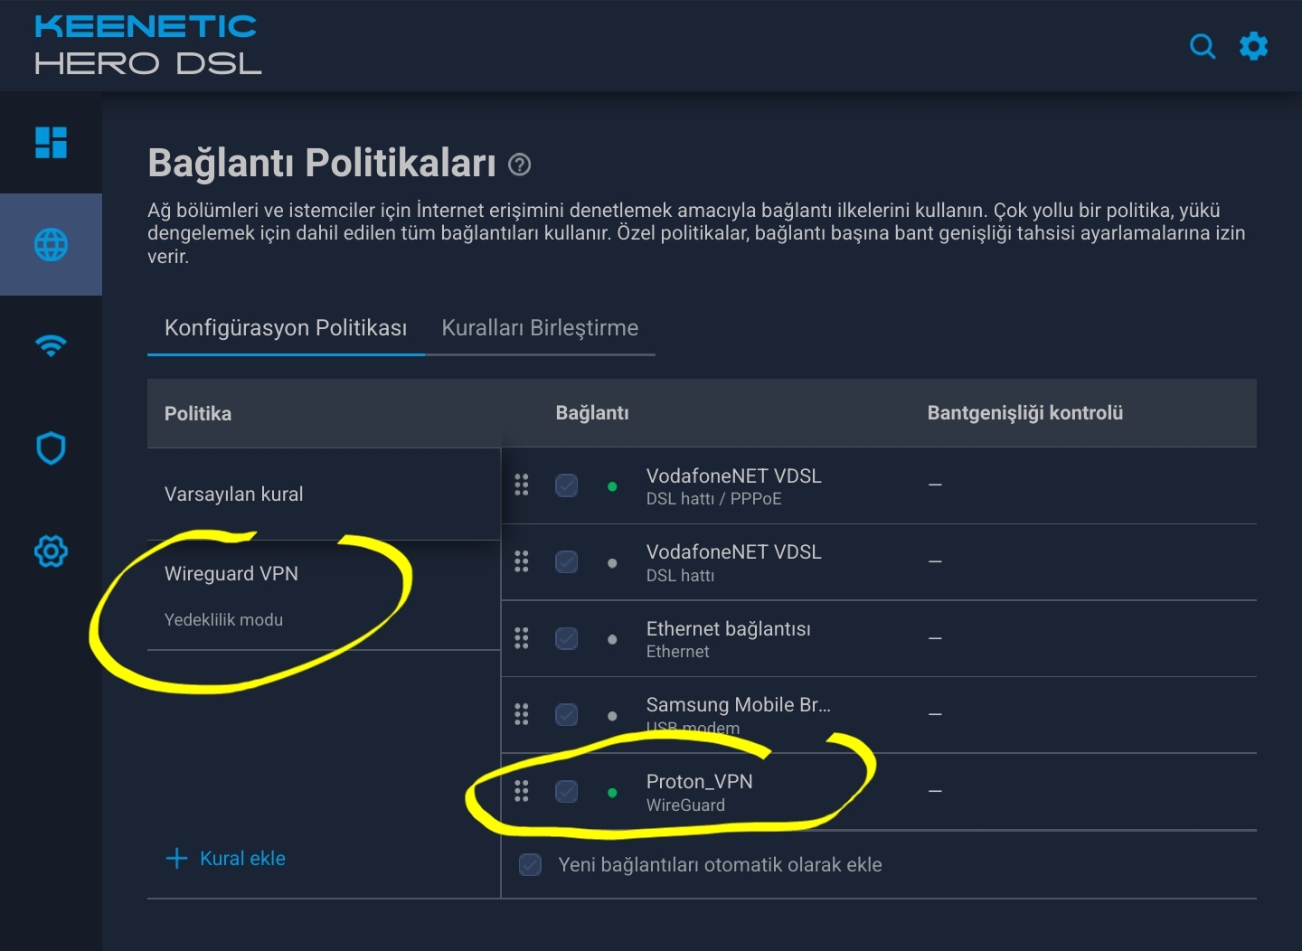The width and height of the screenshot is (1302, 951).
Task: Click the help icon beside Bağlantı Politikaları
Action: 520,165
